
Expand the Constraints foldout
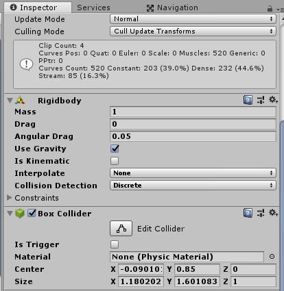coord(10,198)
